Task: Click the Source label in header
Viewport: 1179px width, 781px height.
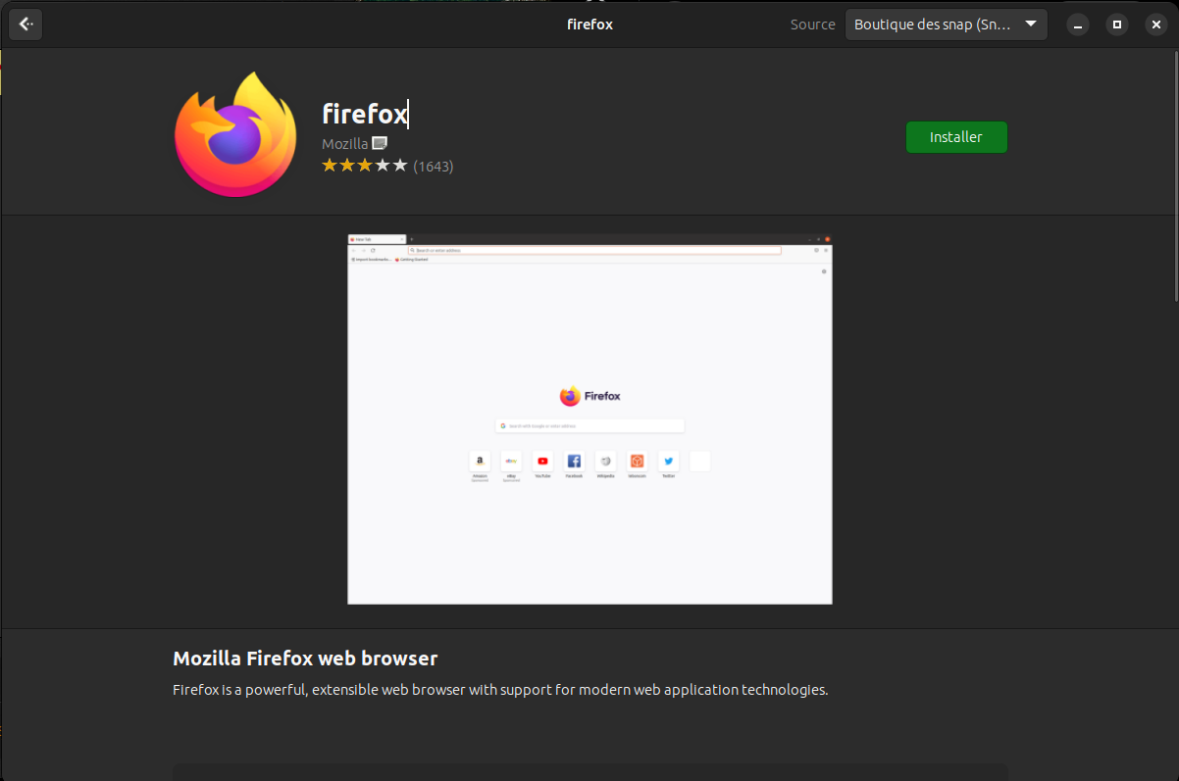Action: click(813, 24)
